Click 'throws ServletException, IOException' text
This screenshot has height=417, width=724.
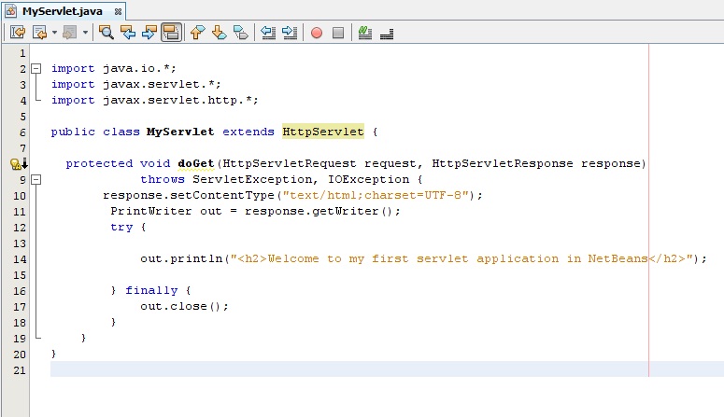[275, 179]
